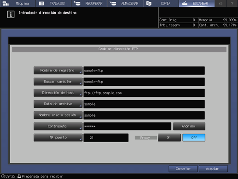Click the Preparada para recibir status text

click(x=42, y=176)
